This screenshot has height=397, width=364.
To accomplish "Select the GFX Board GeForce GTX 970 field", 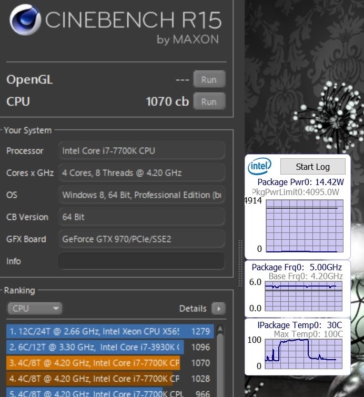I will coord(141,239).
